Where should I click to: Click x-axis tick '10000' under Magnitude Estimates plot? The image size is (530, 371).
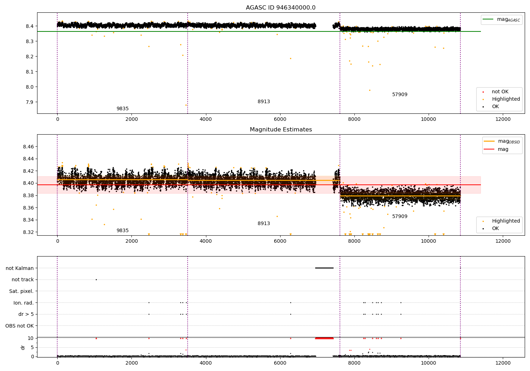[429, 241]
